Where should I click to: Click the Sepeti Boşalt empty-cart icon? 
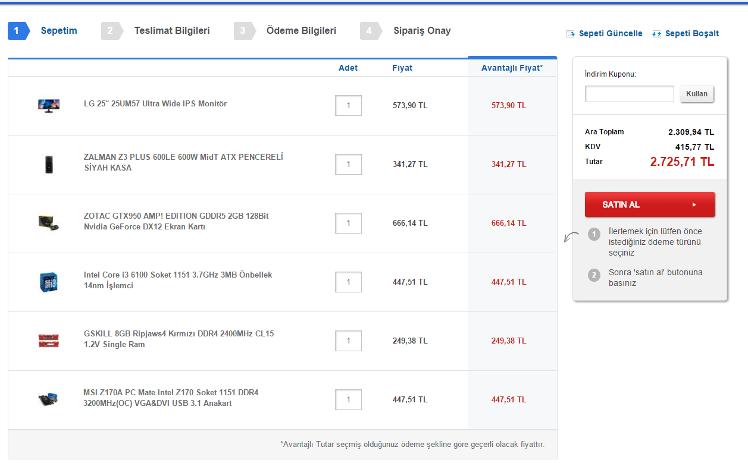(x=657, y=34)
